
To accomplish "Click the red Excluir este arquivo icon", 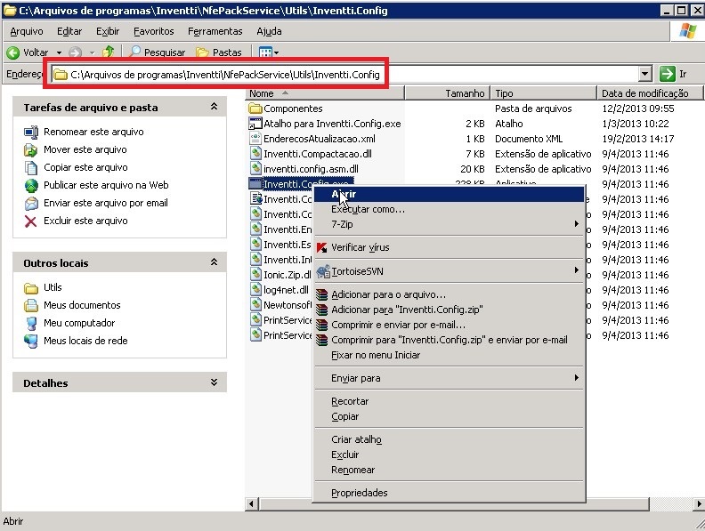I will [31, 221].
